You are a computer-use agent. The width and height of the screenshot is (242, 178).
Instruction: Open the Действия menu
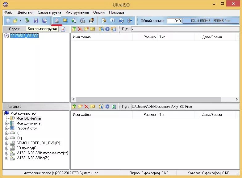click(x=25, y=12)
